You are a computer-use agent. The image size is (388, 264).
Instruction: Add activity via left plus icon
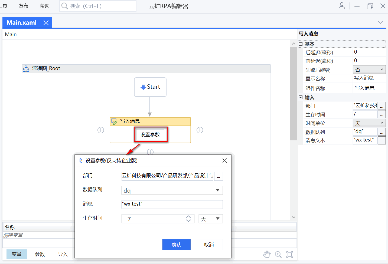[101, 130]
